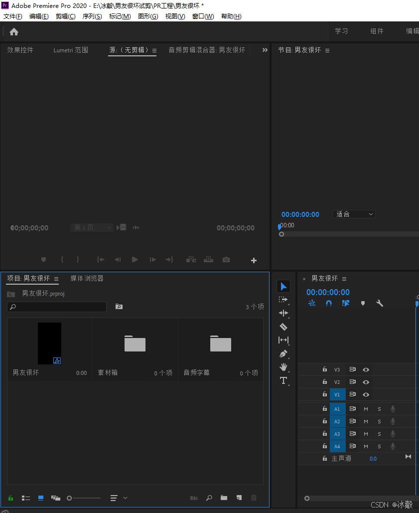
Task: Select the Slip tool
Action: pos(283,340)
